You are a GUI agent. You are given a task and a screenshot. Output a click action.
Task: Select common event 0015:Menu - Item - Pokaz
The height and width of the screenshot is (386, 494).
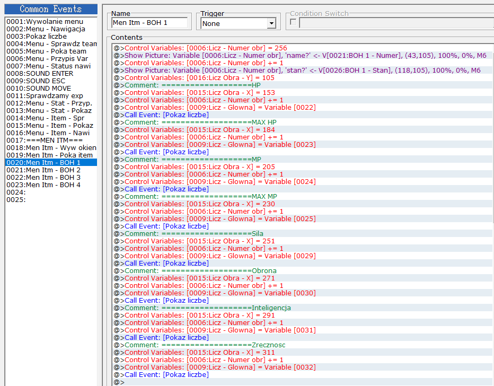(51, 126)
